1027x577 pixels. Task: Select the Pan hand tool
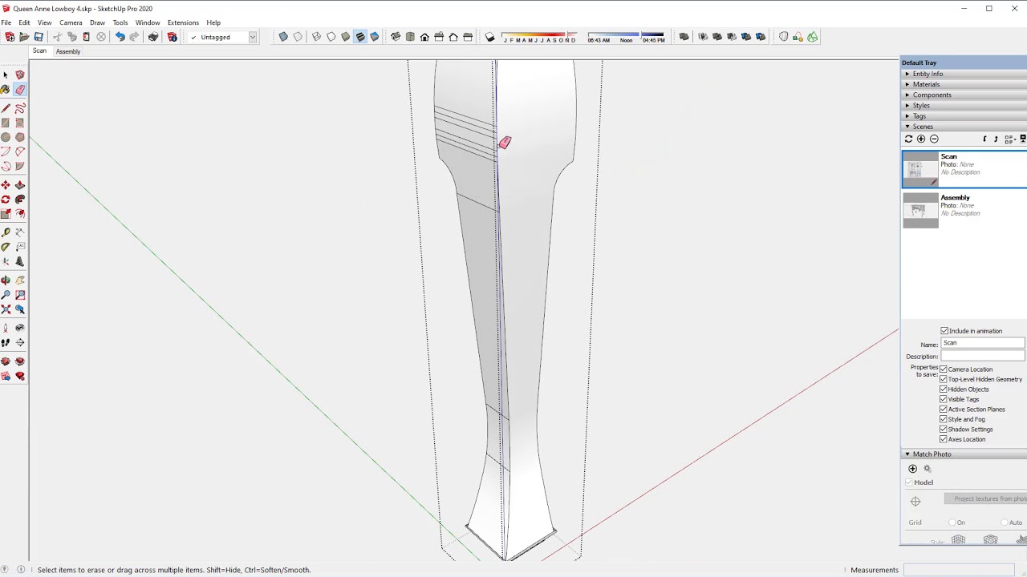pyautogui.click(x=20, y=280)
